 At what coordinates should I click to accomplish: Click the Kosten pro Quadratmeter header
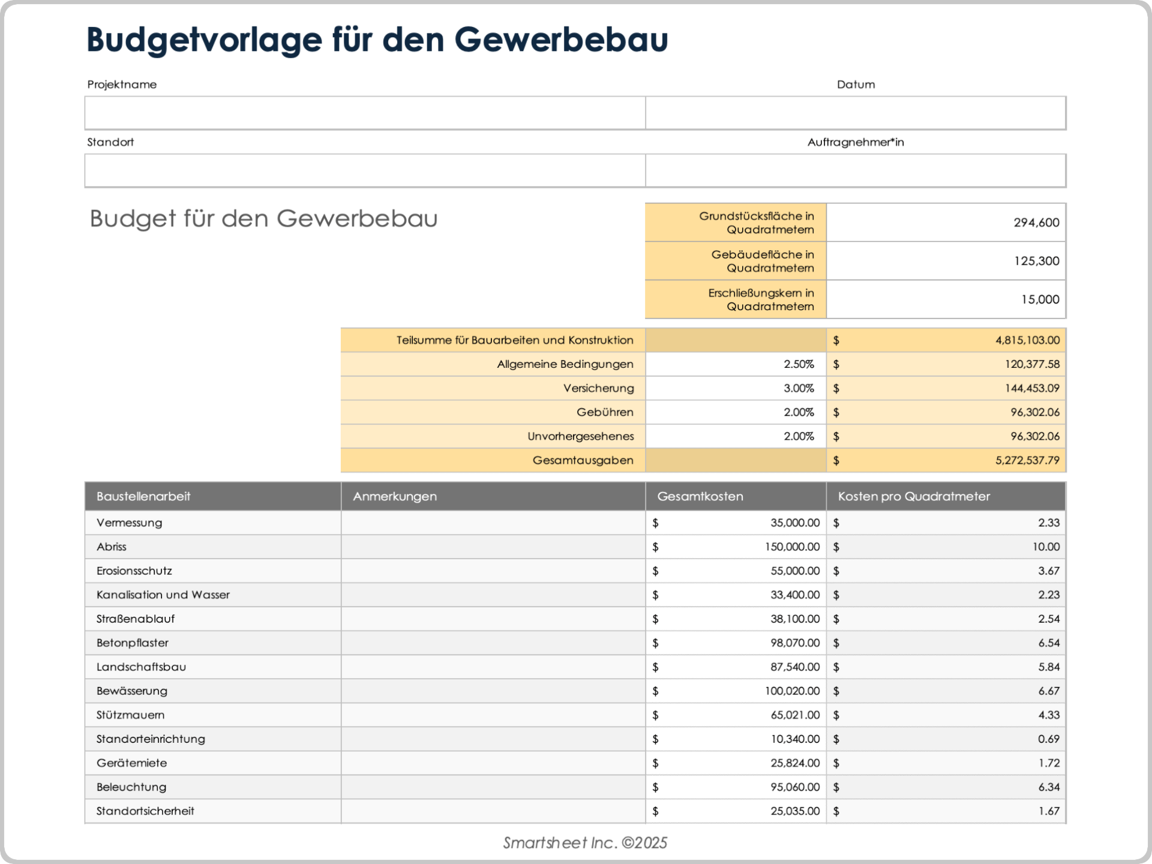[913, 496]
